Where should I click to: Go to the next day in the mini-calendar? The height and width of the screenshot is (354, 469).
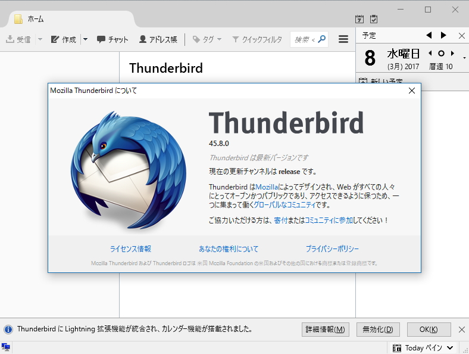coord(452,53)
